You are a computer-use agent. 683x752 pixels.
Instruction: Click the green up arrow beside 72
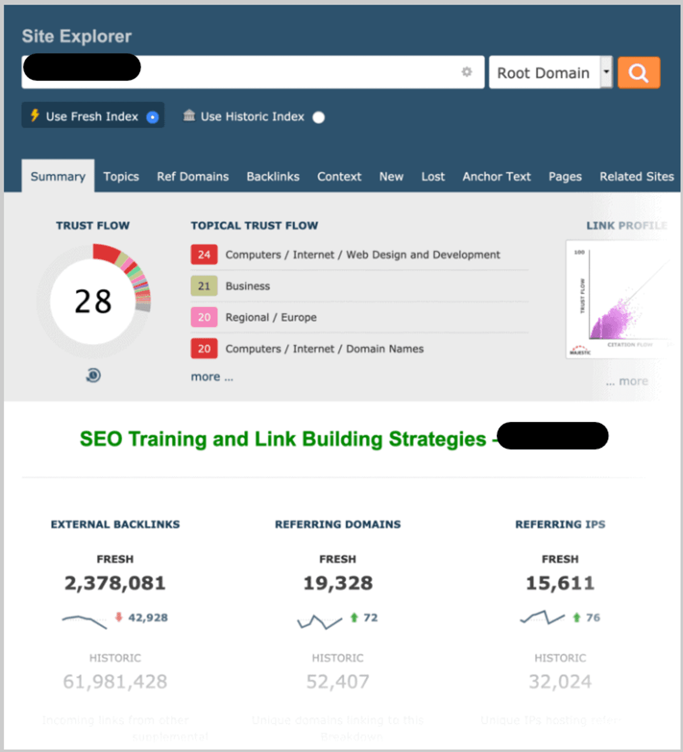pyautogui.click(x=354, y=617)
